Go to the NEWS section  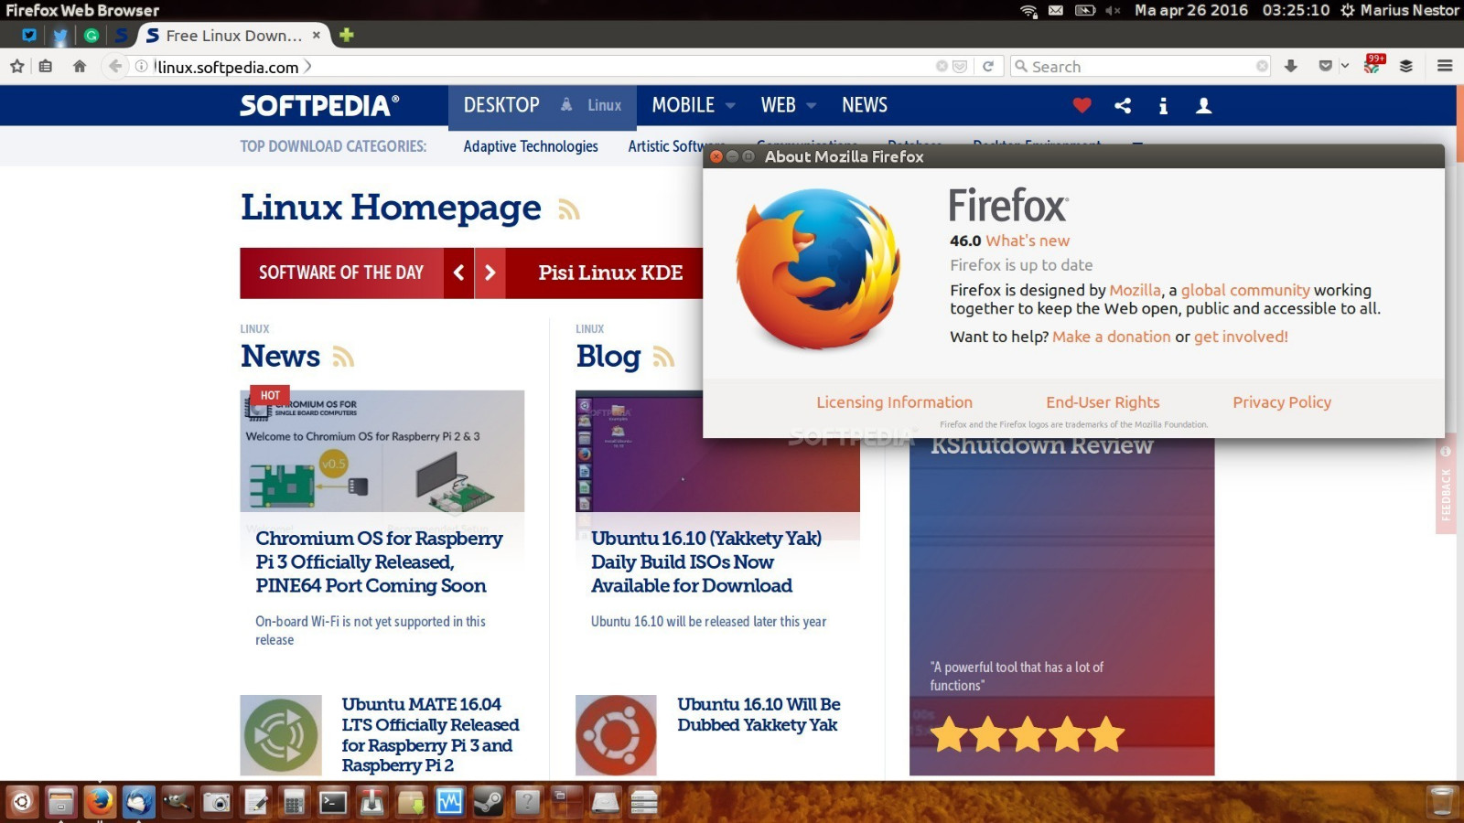click(865, 105)
